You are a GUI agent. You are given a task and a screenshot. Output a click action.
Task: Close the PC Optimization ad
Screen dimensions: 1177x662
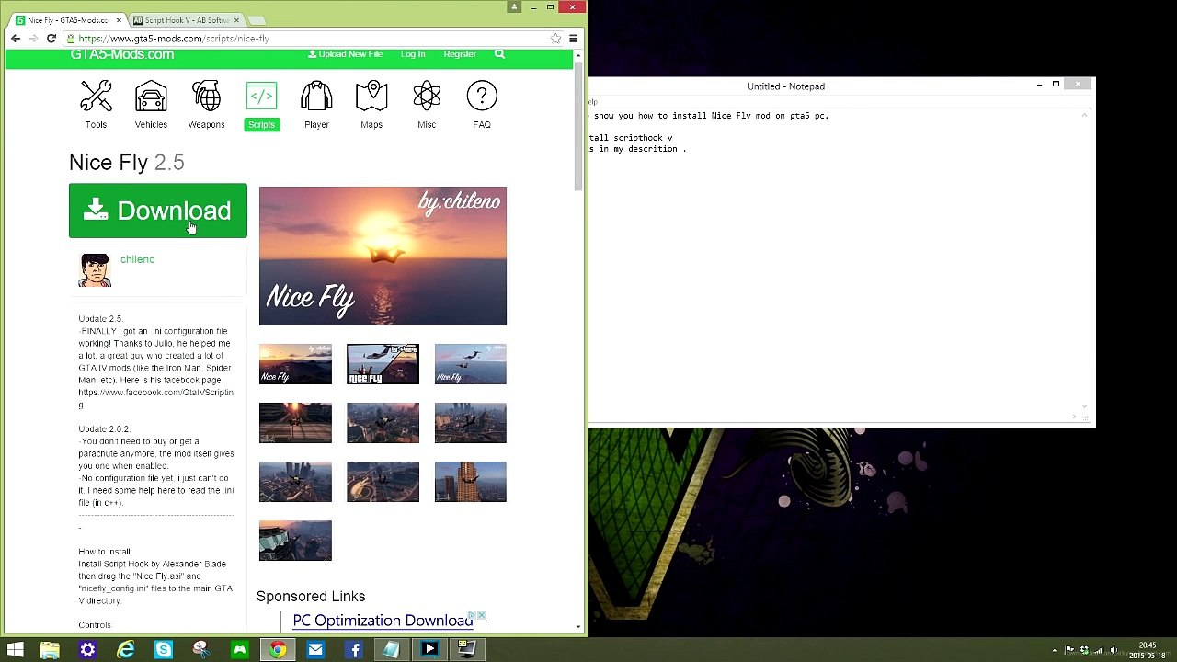[481, 615]
